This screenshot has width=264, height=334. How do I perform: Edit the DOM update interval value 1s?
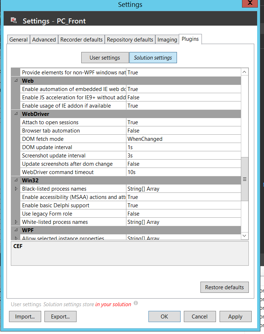click(183, 147)
